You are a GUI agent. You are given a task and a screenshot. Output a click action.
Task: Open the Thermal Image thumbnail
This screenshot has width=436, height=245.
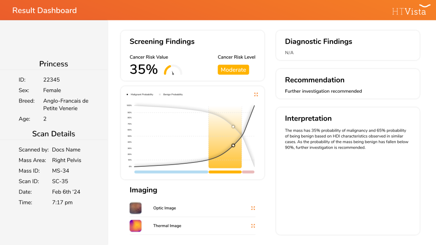135,226
